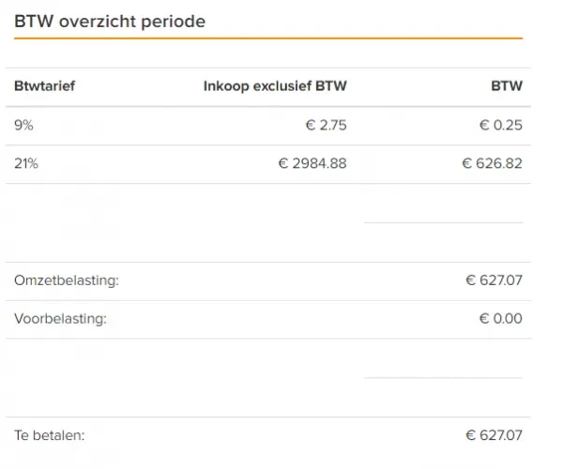Click the € 2.75 purchase amount

click(x=326, y=126)
